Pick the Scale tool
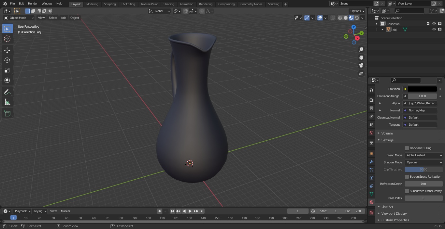The height and width of the screenshot is (229, 445). click(7, 70)
